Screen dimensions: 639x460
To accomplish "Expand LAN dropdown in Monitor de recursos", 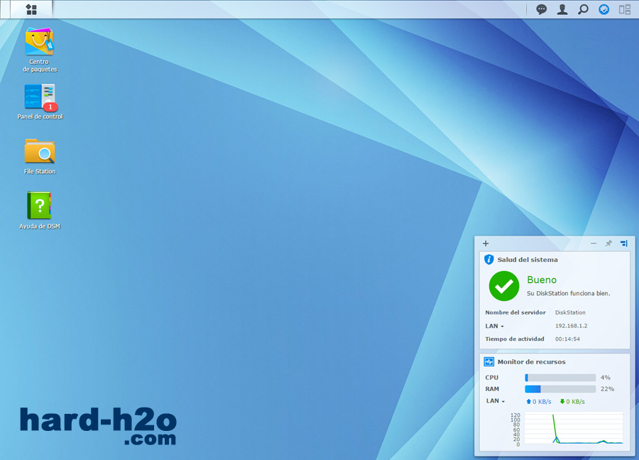I will (495, 401).
